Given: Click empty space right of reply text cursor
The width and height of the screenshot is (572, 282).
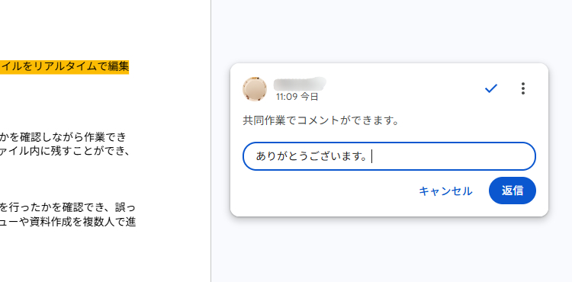Looking at the screenshot, I should tap(452, 156).
